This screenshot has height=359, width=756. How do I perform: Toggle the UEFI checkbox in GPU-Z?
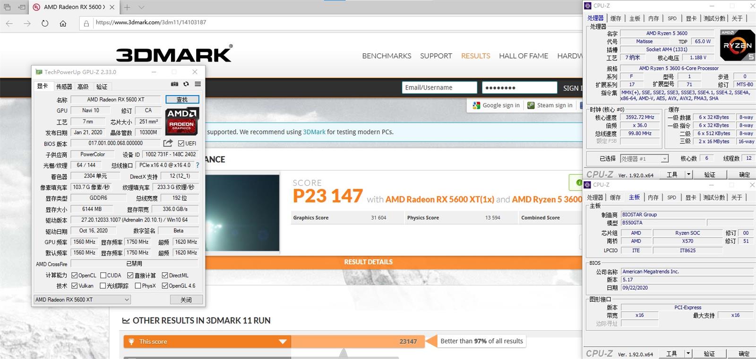point(181,143)
